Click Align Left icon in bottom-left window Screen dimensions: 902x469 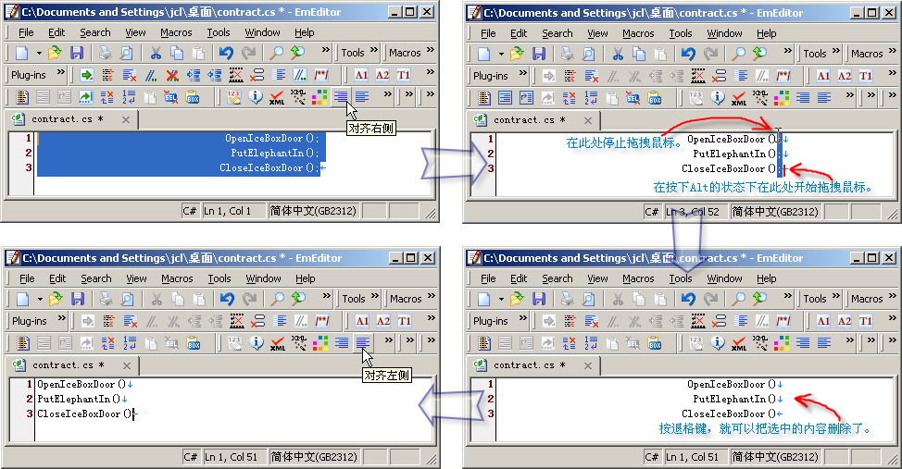tap(362, 343)
